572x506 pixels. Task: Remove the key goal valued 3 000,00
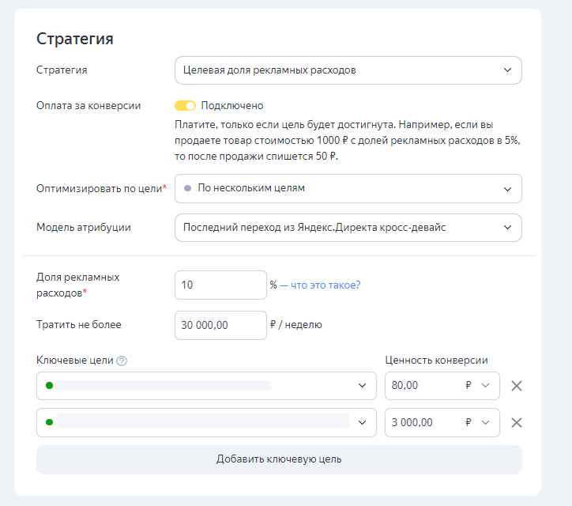517,422
